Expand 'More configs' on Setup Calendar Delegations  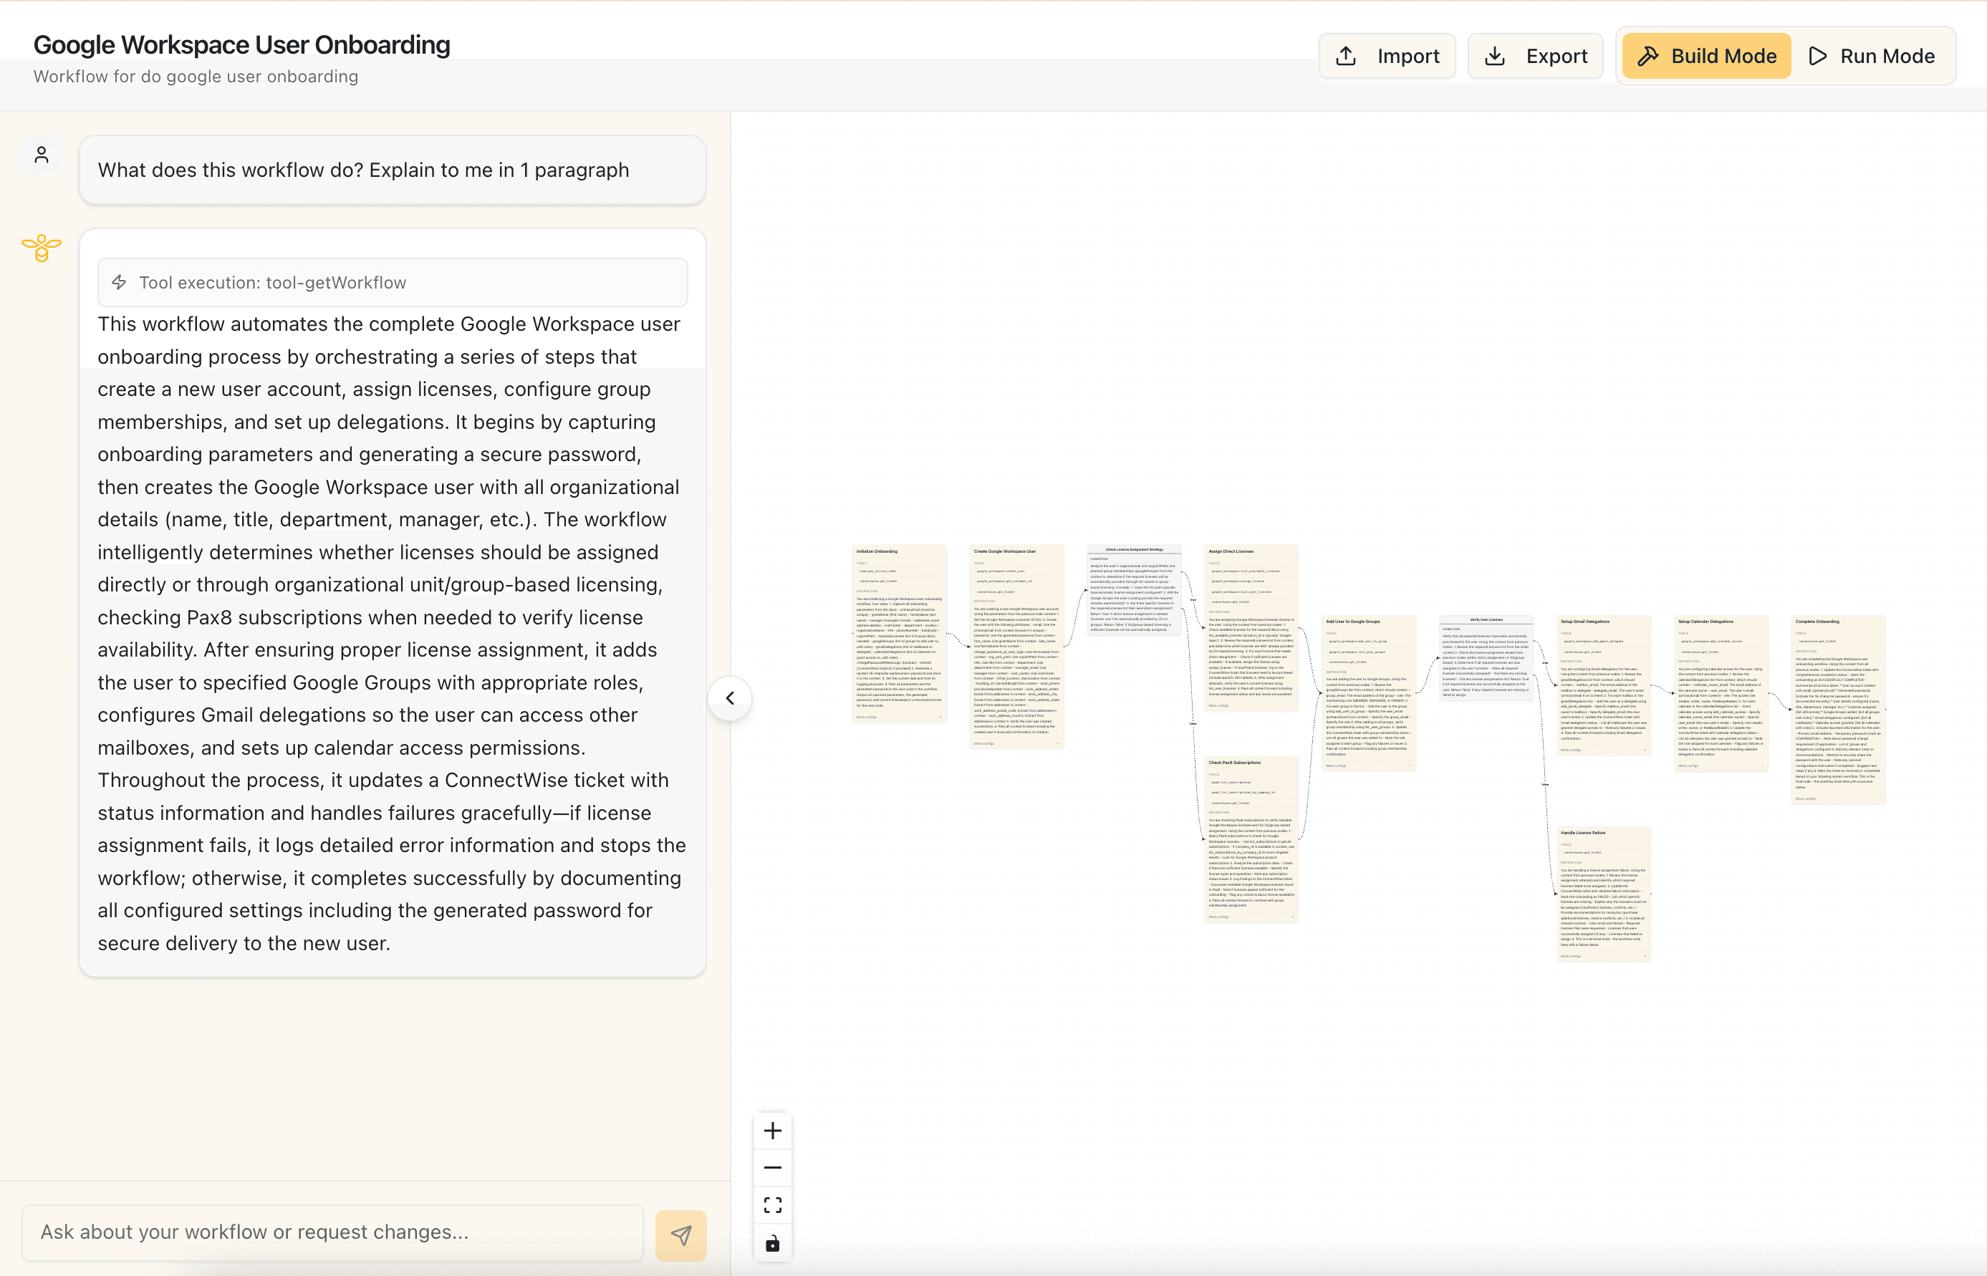[x=1721, y=765]
